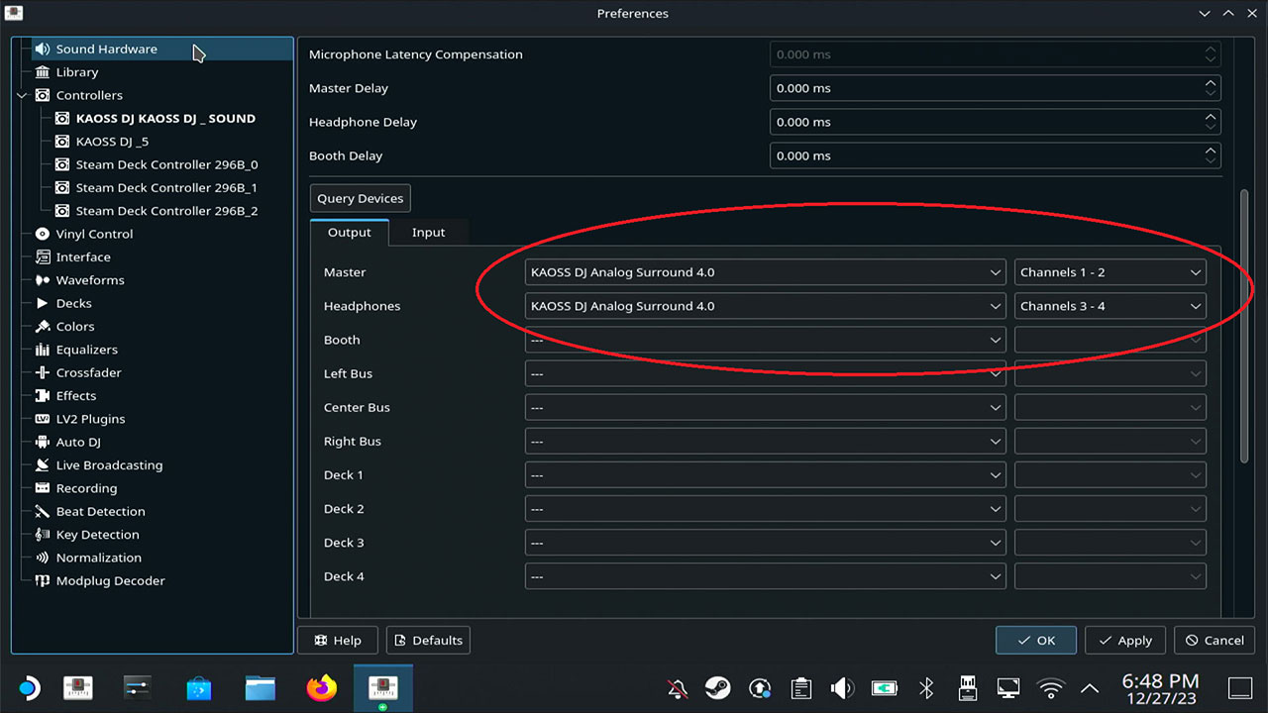The height and width of the screenshot is (713, 1268).
Task: Open Firefox from the taskbar
Action: tap(321, 687)
